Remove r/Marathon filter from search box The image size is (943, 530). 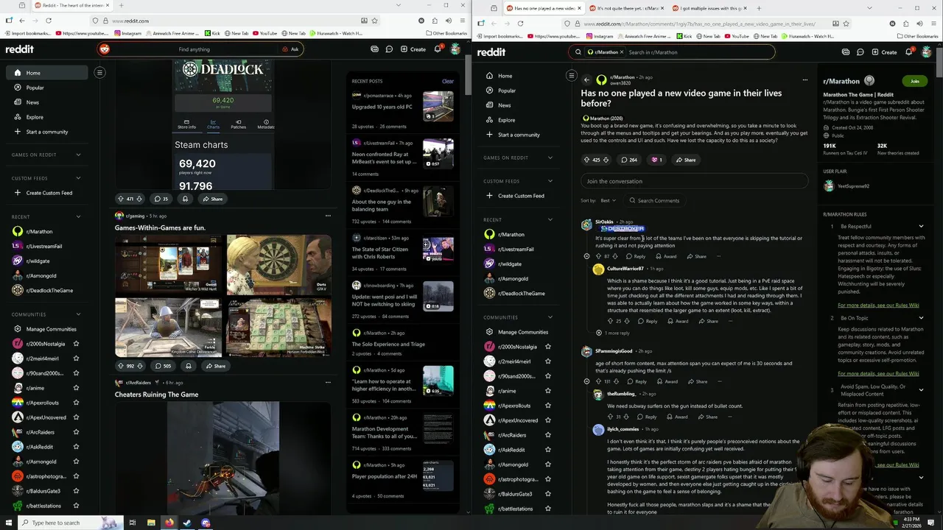pyautogui.click(x=622, y=52)
